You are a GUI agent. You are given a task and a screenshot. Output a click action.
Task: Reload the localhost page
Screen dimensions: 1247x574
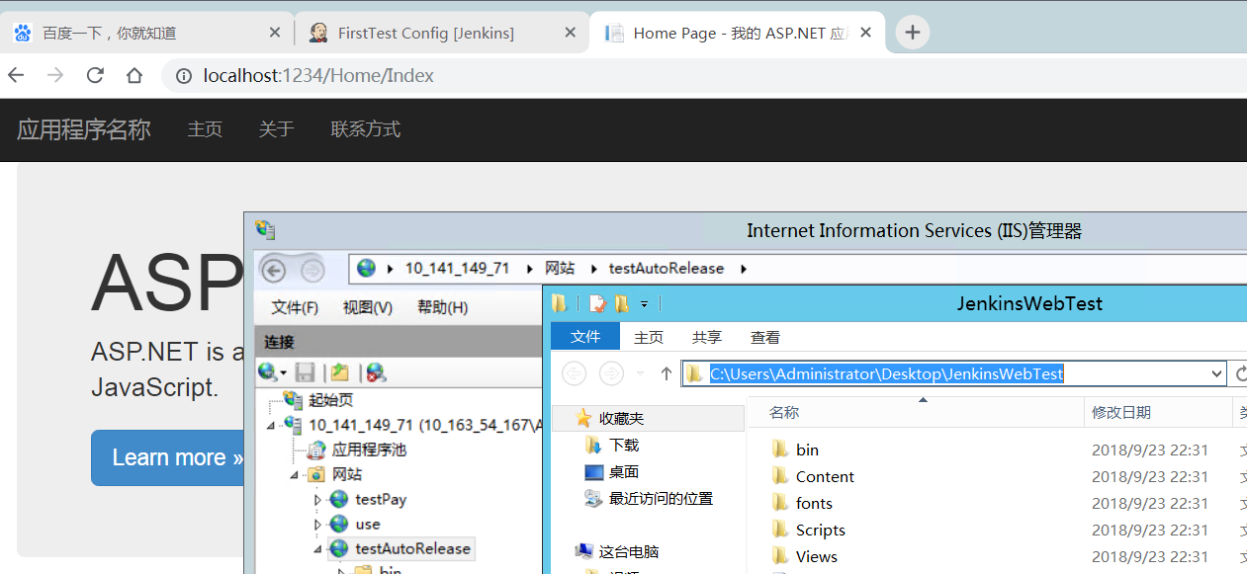(x=95, y=75)
